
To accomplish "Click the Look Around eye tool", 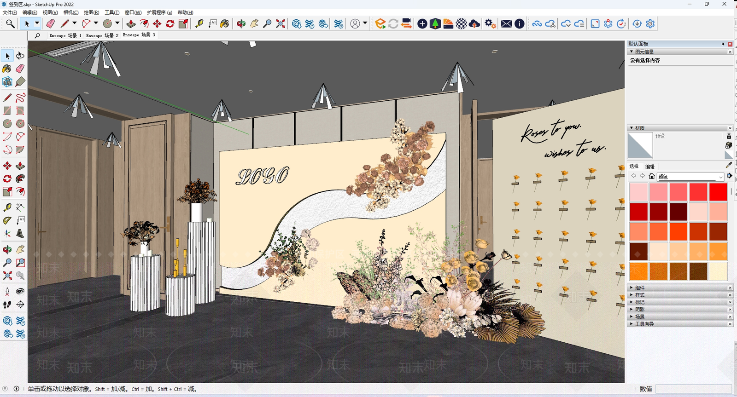I will [x=20, y=291].
